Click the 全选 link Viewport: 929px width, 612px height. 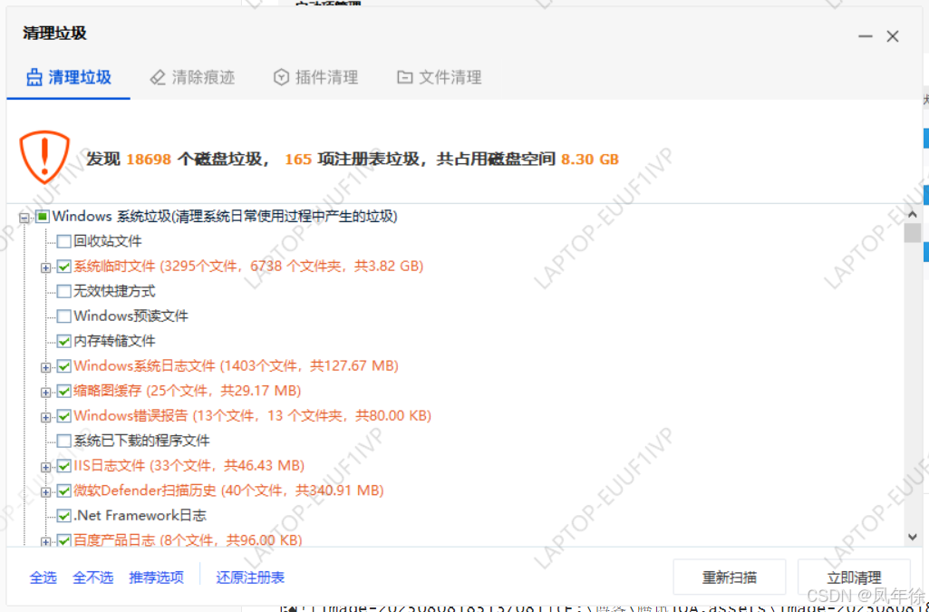[x=44, y=578]
